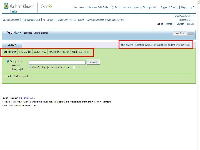200x150 pixels.
Task: Click the OvidSP logo
Action: pyautogui.click(x=46, y=6)
